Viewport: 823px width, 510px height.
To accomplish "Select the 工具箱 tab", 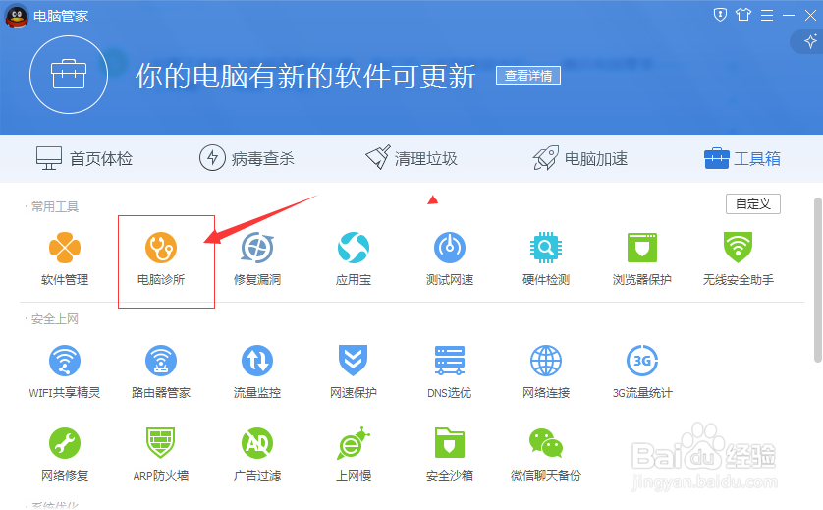I will click(x=742, y=158).
